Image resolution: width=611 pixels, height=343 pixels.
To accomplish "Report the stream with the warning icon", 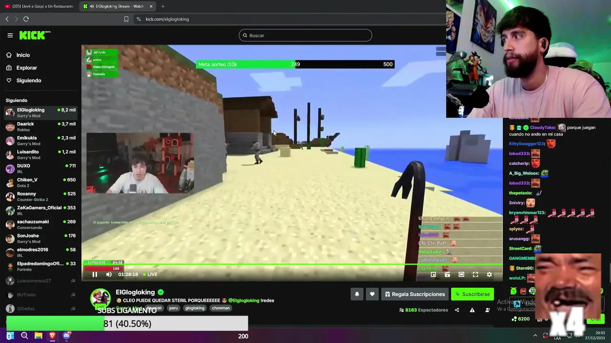I will (472, 310).
